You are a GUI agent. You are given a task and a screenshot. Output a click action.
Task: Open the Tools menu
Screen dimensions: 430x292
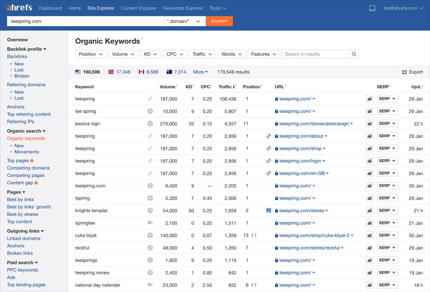[x=218, y=8]
